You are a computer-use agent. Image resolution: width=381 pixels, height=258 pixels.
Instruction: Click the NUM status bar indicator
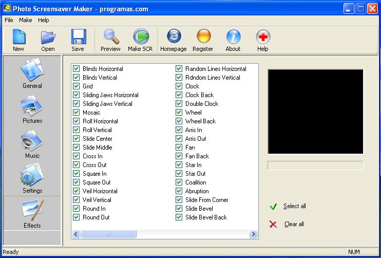(354, 252)
